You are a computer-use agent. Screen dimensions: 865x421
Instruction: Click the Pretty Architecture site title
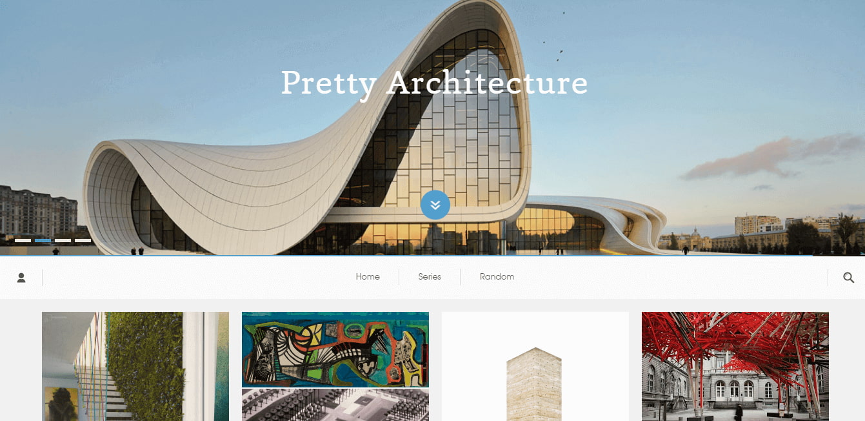tap(434, 83)
